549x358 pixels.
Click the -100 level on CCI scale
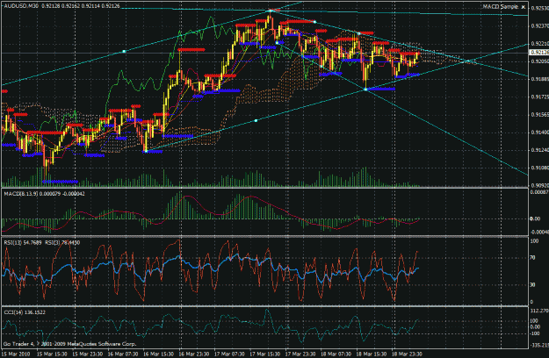click(535, 333)
